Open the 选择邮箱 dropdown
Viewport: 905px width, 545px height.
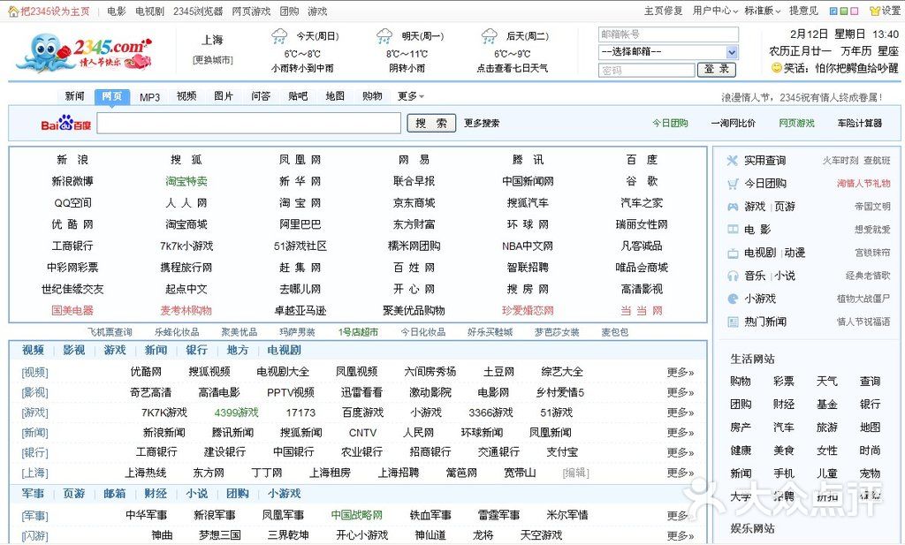668,52
